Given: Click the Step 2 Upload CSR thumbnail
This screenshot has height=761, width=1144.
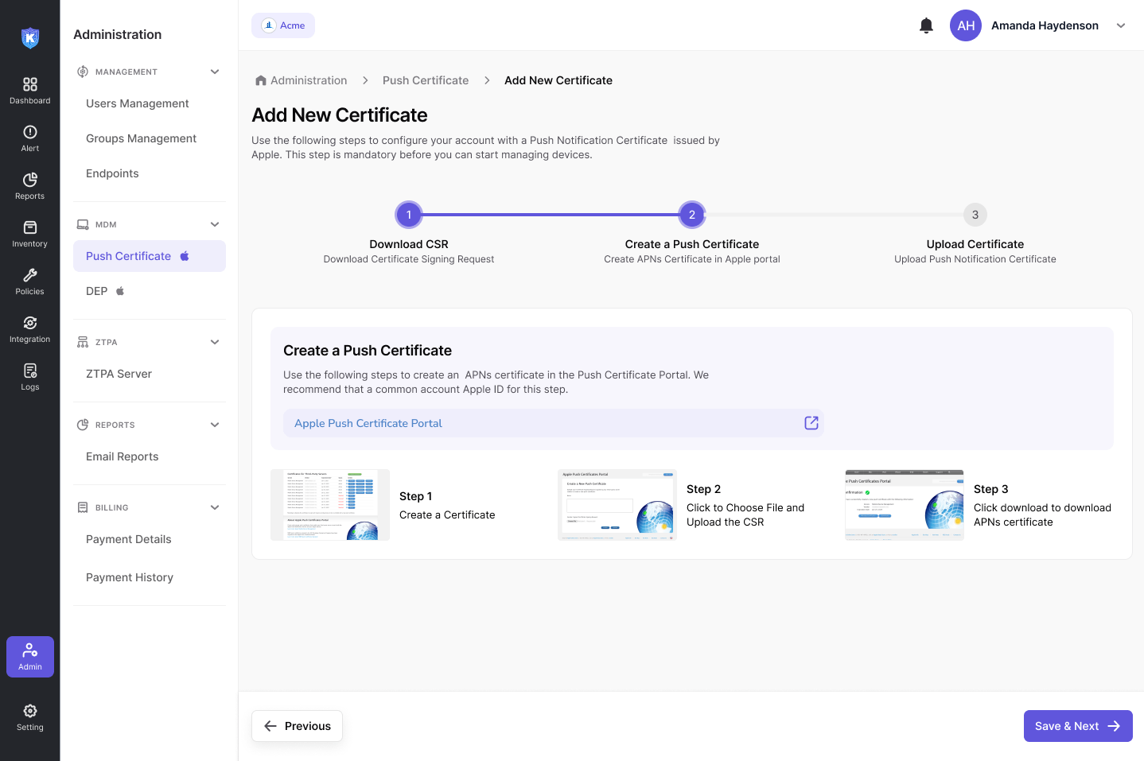Looking at the screenshot, I should click(x=617, y=505).
